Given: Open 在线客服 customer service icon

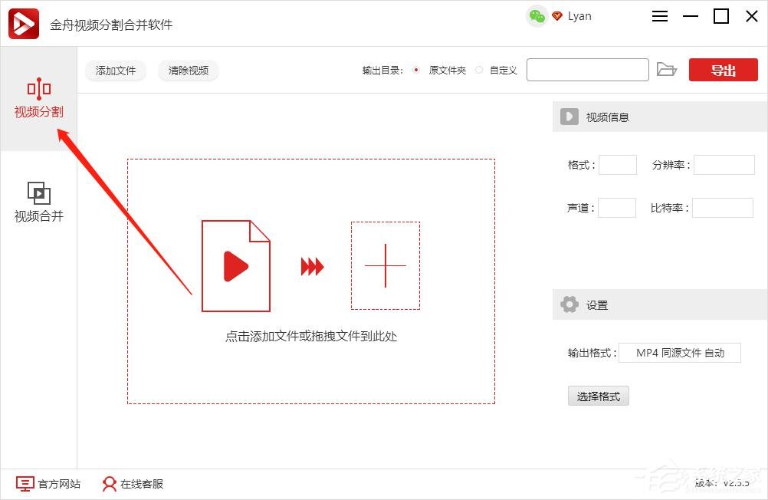Looking at the screenshot, I should [108, 485].
